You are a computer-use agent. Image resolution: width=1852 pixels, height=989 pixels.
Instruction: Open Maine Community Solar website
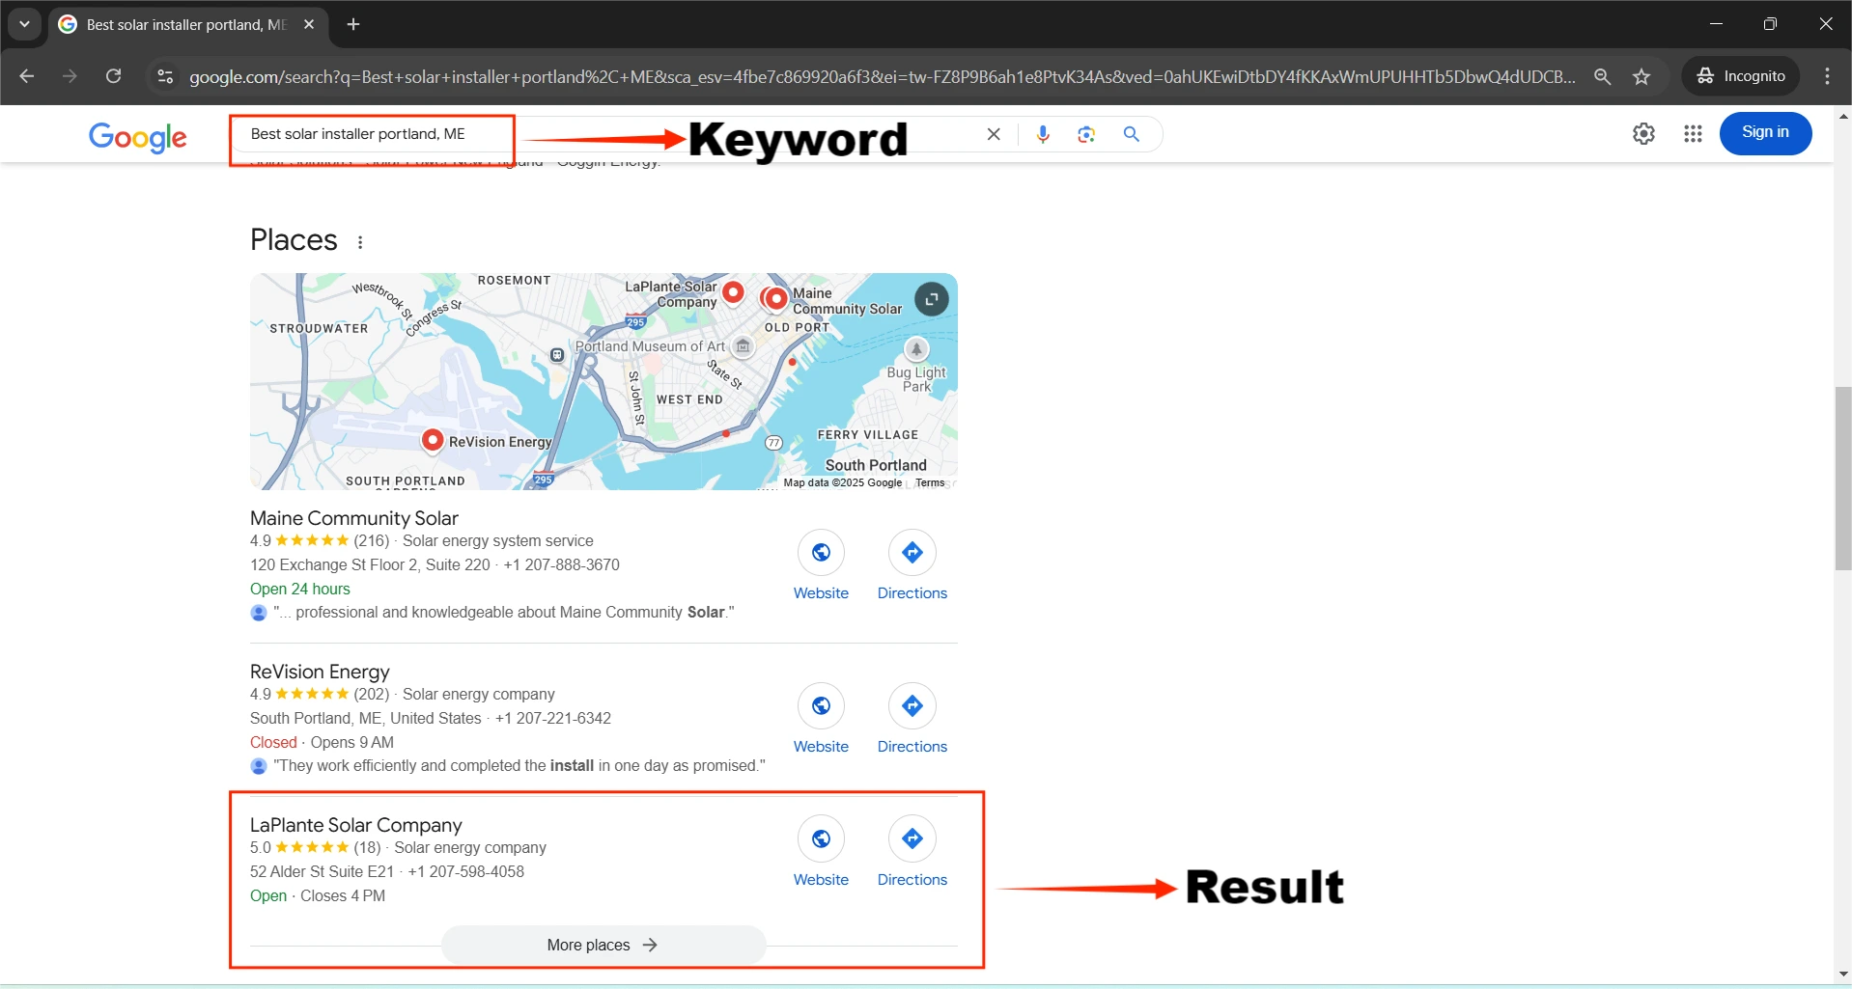pos(821,565)
